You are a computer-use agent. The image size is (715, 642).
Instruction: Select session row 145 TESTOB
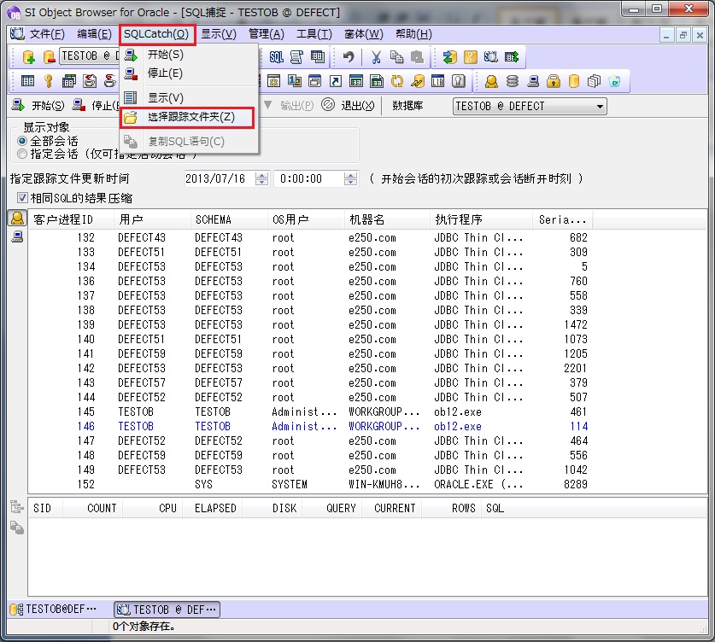pyautogui.click(x=310, y=411)
